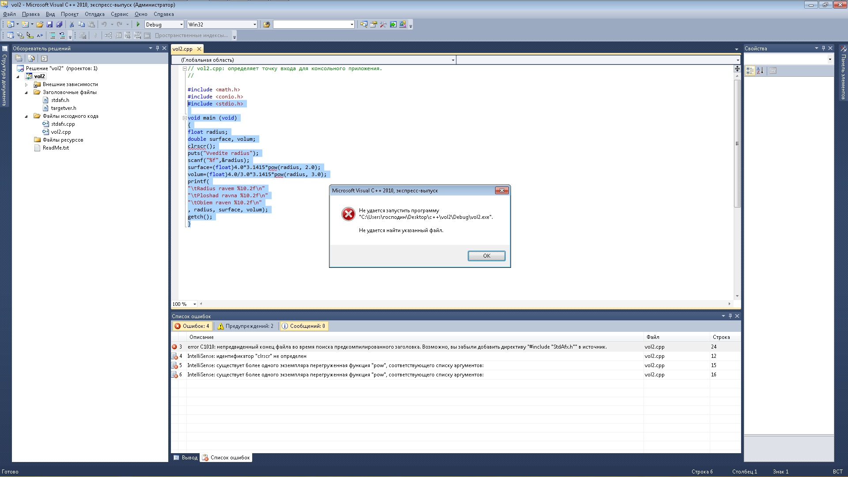Switch to the Output (Вывод) tab
848x477 pixels.
tap(185, 458)
